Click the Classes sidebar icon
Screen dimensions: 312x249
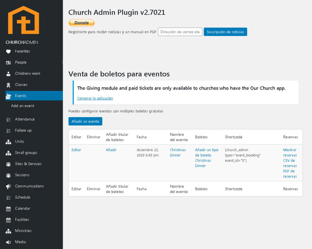pos(9,85)
